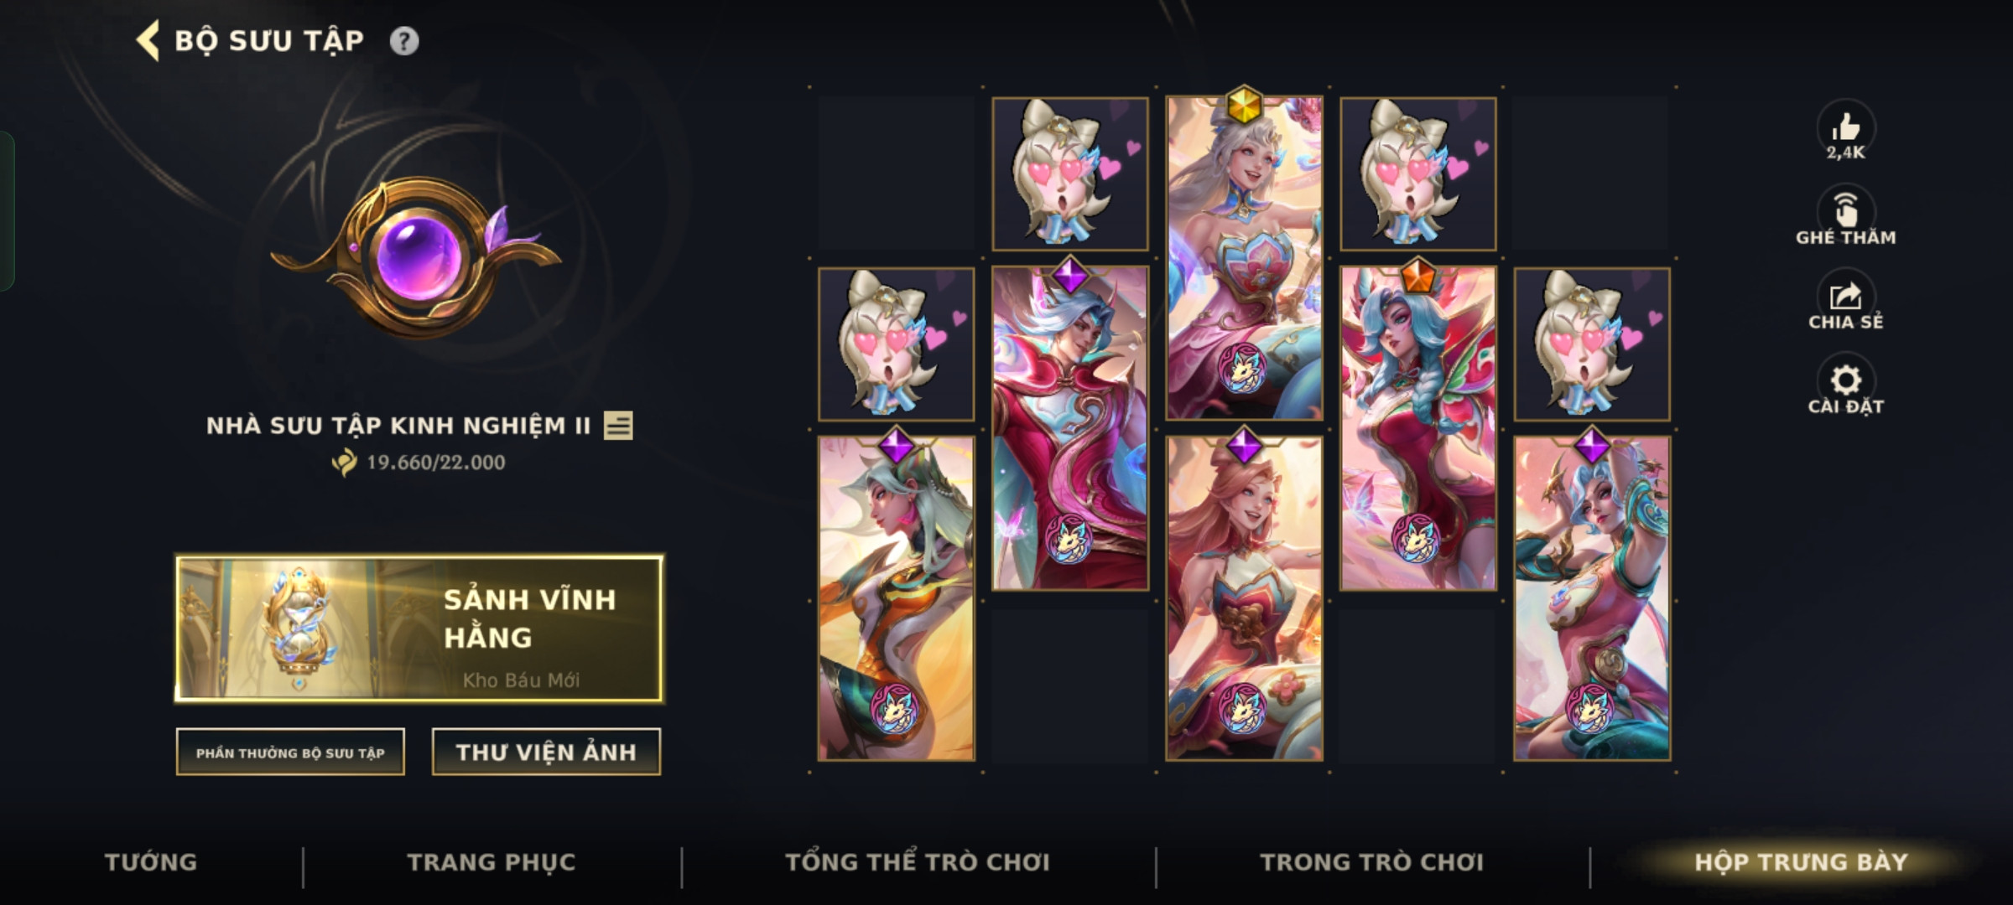
Task: Click Phần Thưởng Bộ Sưu Tập button
Action: pyautogui.click(x=290, y=752)
